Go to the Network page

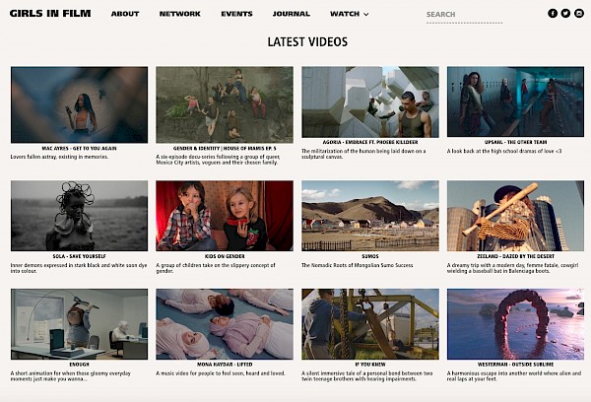180,14
